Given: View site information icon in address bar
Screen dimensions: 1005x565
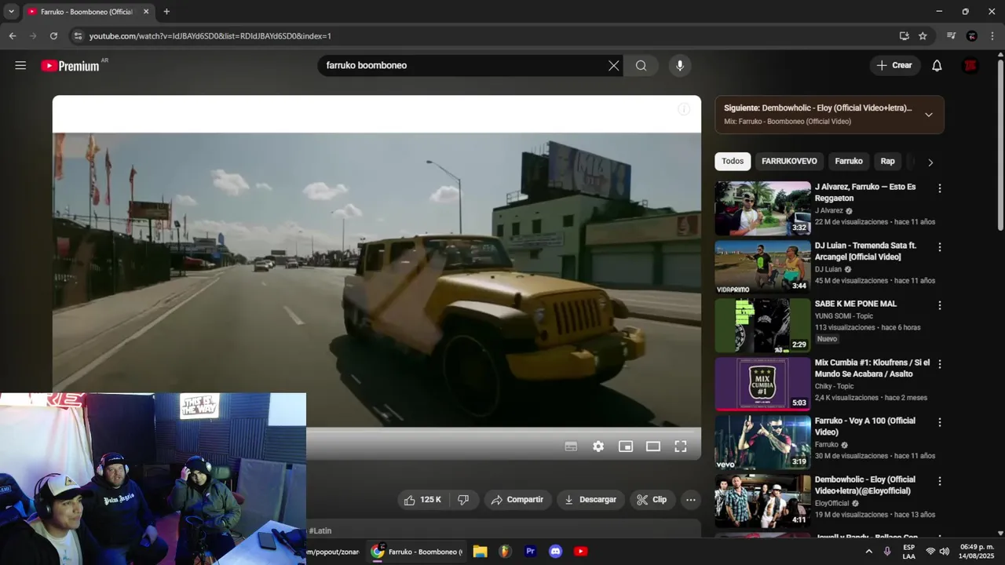Looking at the screenshot, I should pyautogui.click(x=77, y=36).
